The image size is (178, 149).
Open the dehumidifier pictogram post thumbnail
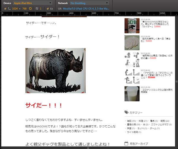(x=132, y=60)
